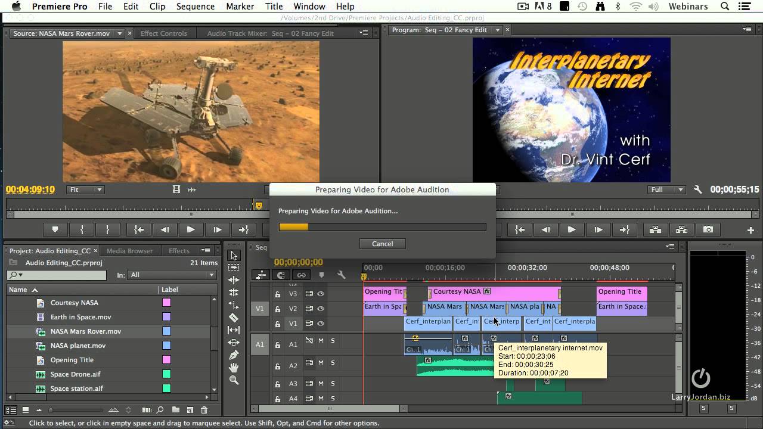The width and height of the screenshot is (763, 429).
Task: Select the Selection arrow tool
Action: click(234, 256)
